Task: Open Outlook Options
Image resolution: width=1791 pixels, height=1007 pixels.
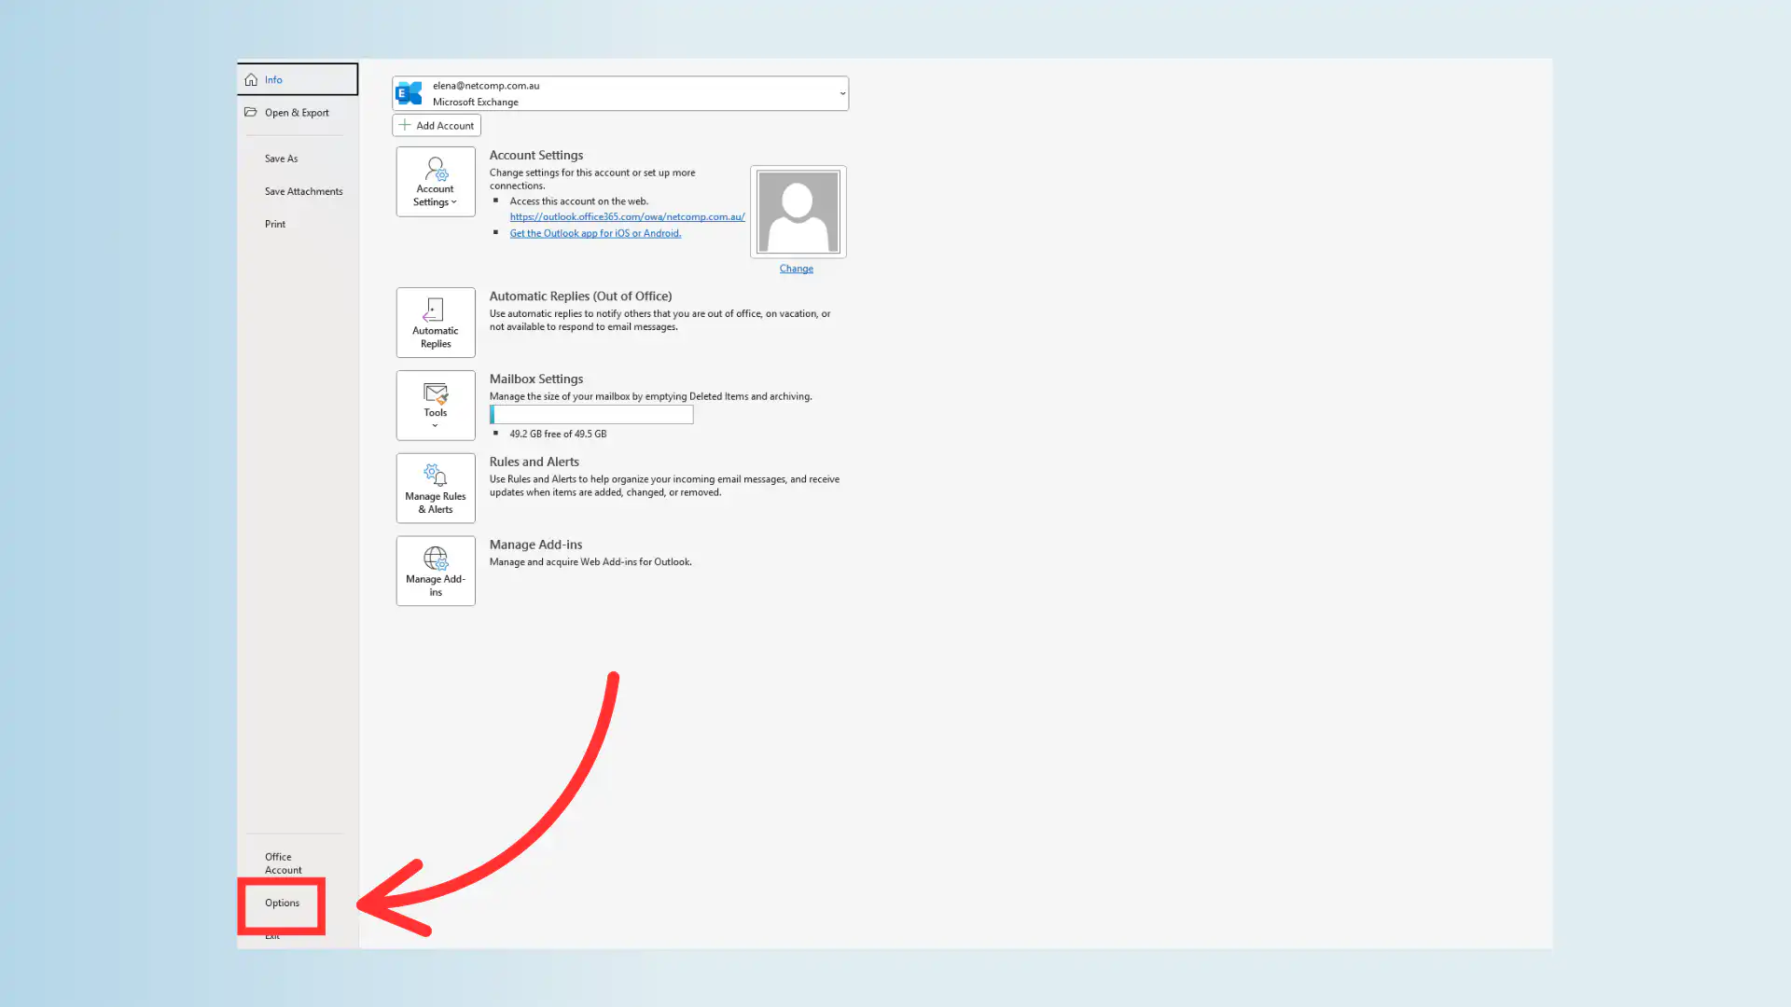Action: [x=282, y=903]
